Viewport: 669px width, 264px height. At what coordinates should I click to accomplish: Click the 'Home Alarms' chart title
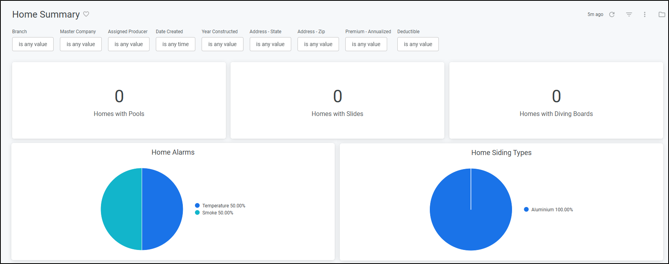pos(173,152)
